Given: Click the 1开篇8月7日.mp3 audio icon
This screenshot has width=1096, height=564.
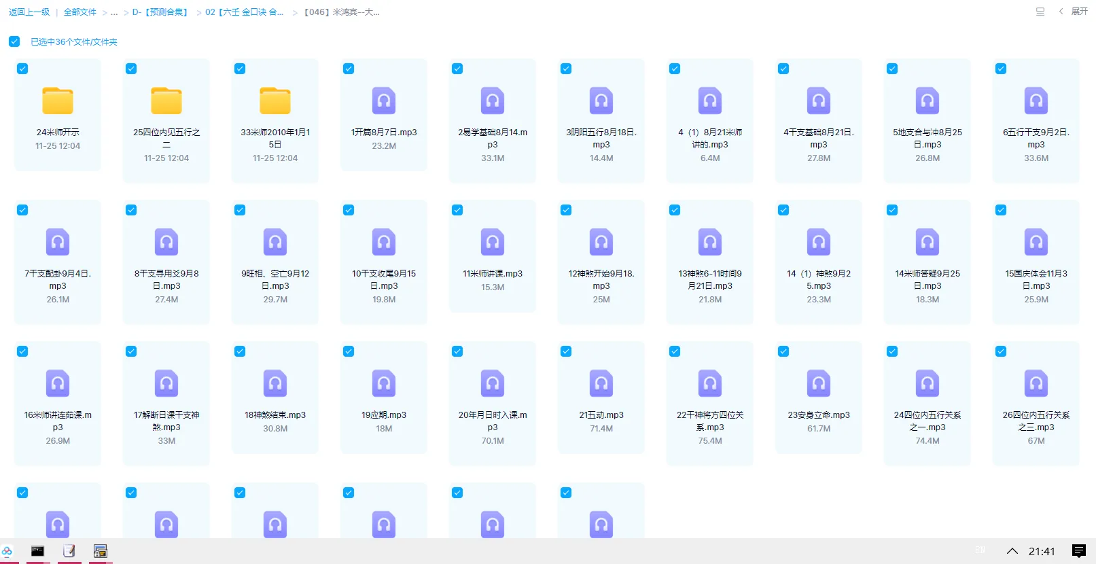Looking at the screenshot, I should [384, 101].
